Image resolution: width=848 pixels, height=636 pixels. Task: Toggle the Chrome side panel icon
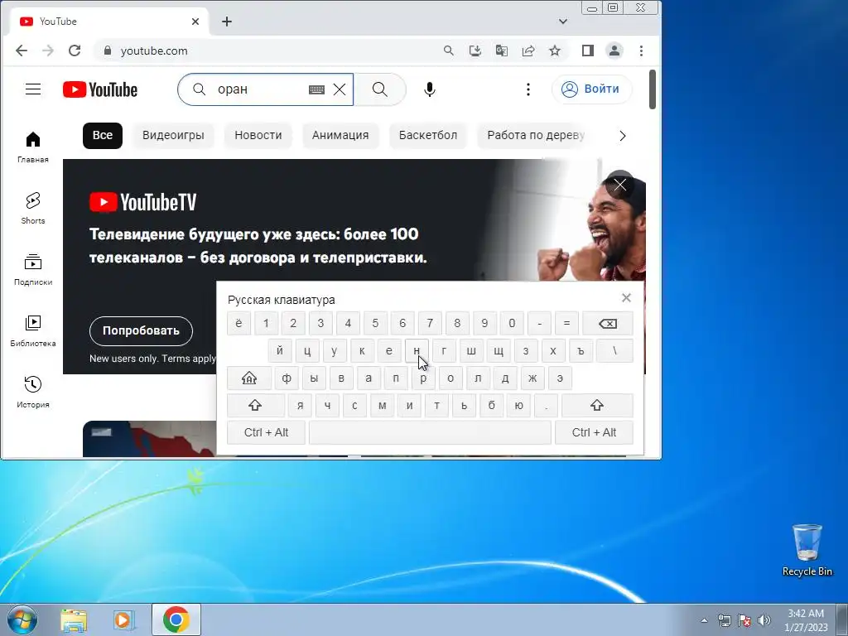(588, 51)
